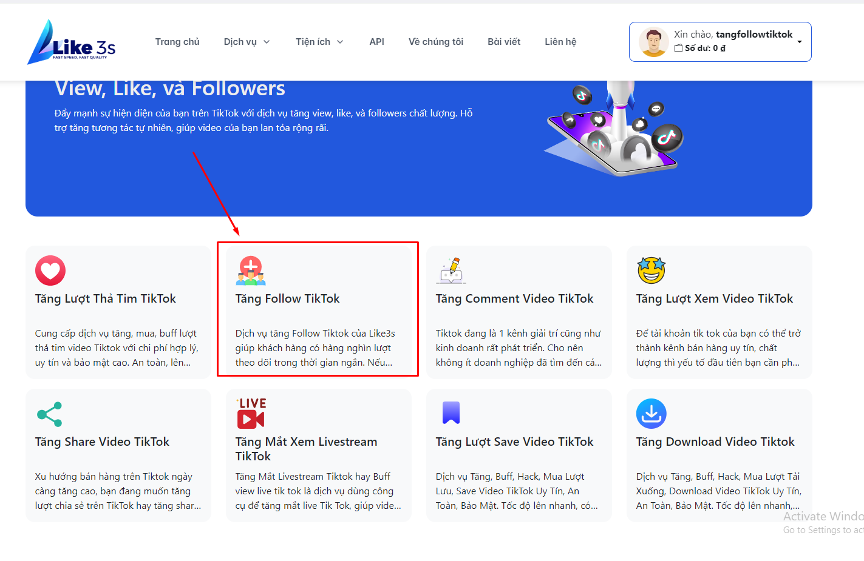Screen dimensions: 864x561
Task: Click the username tangfollowtiktok
Action: tap(754, 35)
